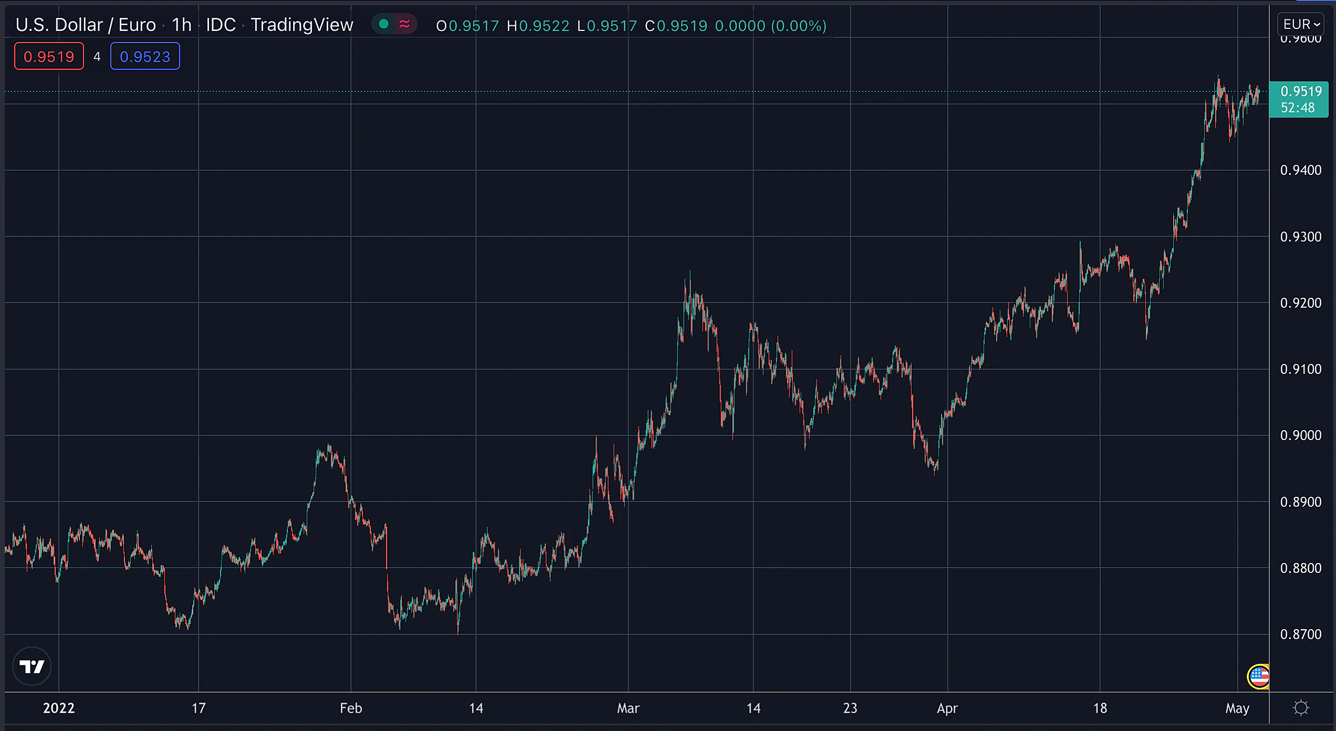Click the U.S. Dollar / Euro symbol title
The image size is (1336, 731).
(86, 25)
